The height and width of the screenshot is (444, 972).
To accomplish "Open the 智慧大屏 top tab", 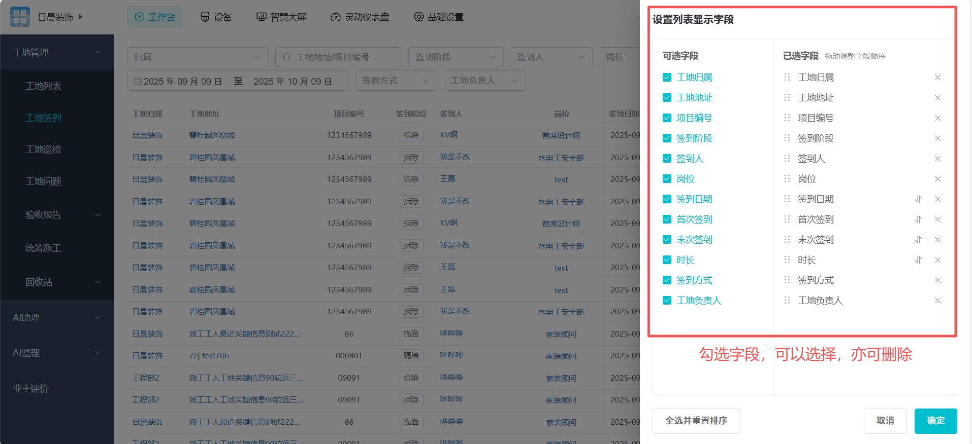I will (281, 17).
